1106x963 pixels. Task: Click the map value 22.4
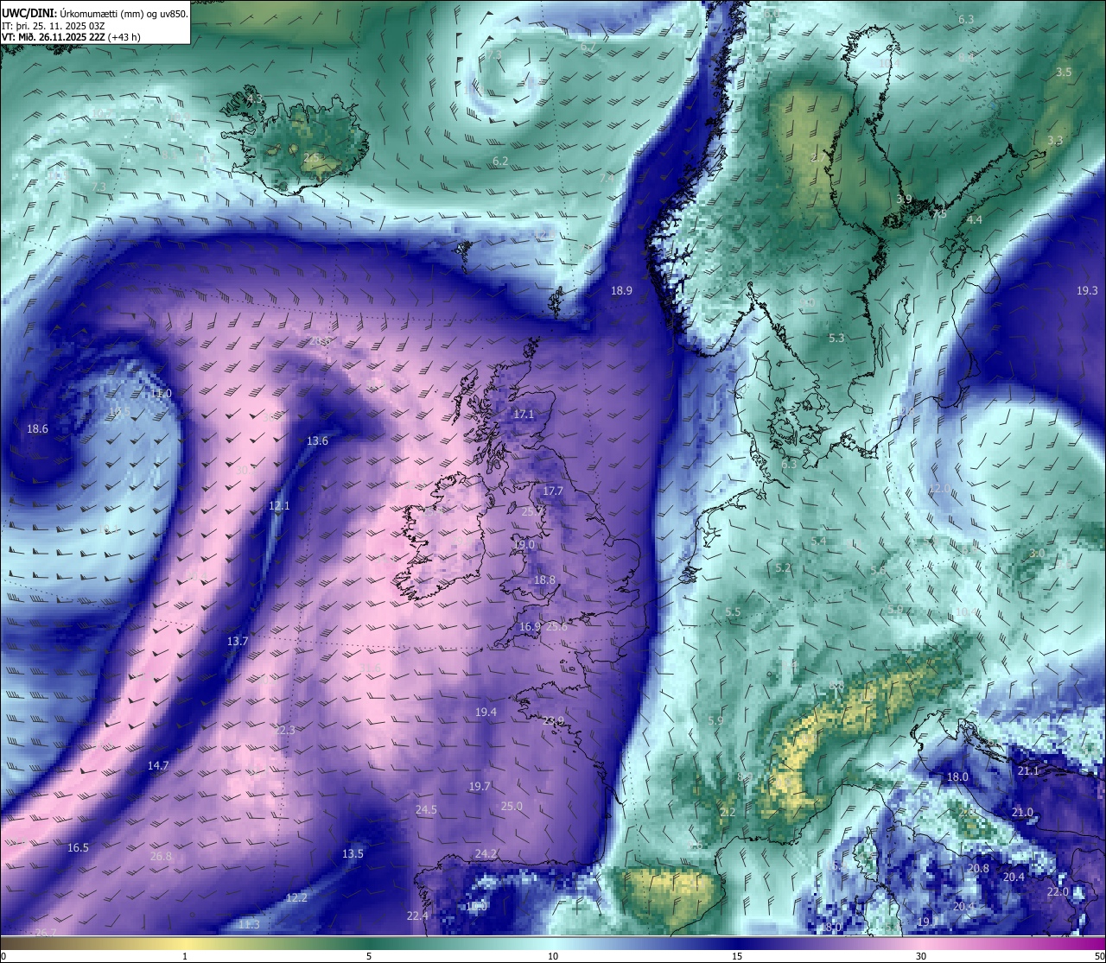[417, 916]
